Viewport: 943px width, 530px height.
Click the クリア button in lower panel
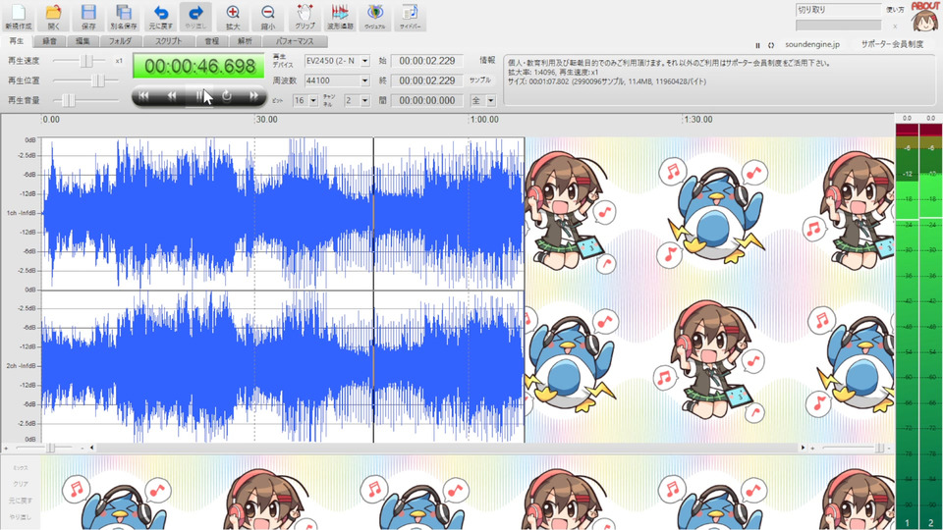[21, 484]
